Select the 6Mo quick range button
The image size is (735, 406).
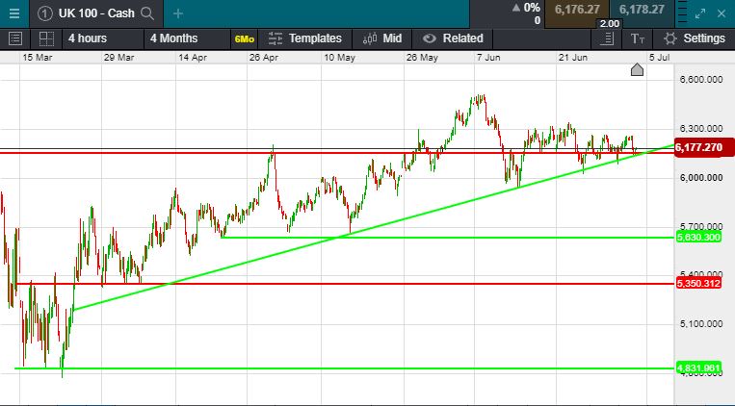click(x=245, y=38)
